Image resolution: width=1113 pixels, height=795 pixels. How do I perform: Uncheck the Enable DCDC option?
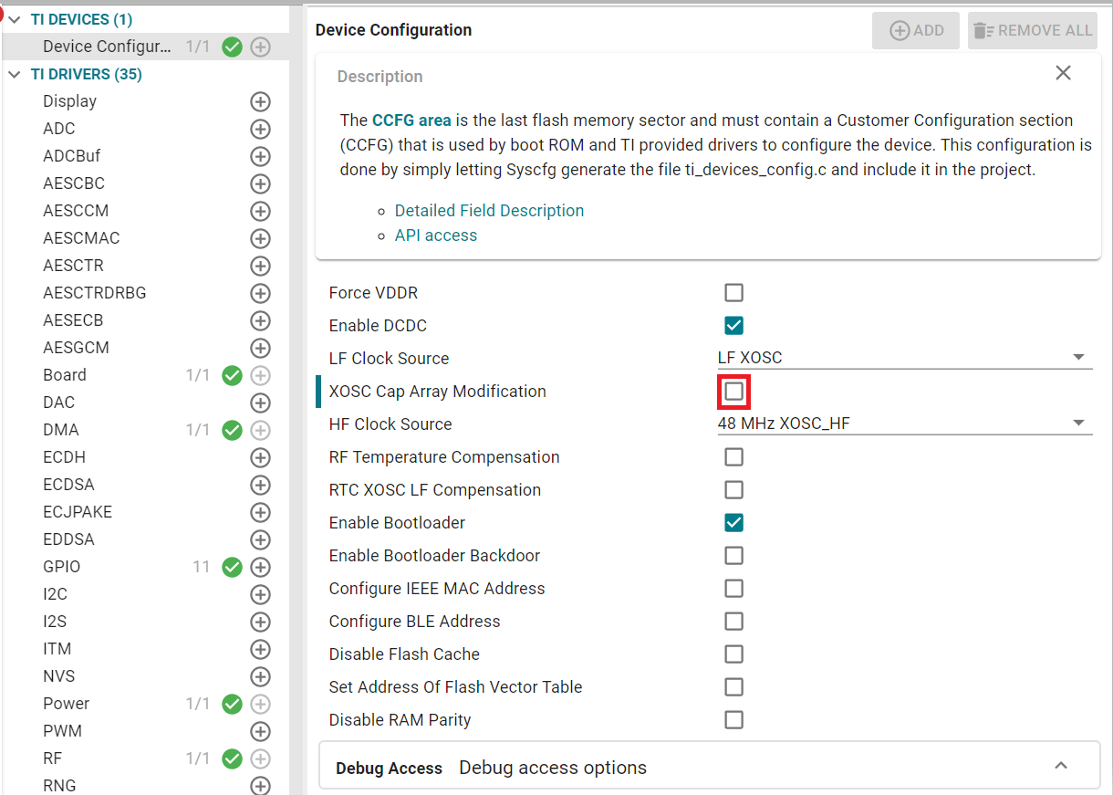pos(733,325)
